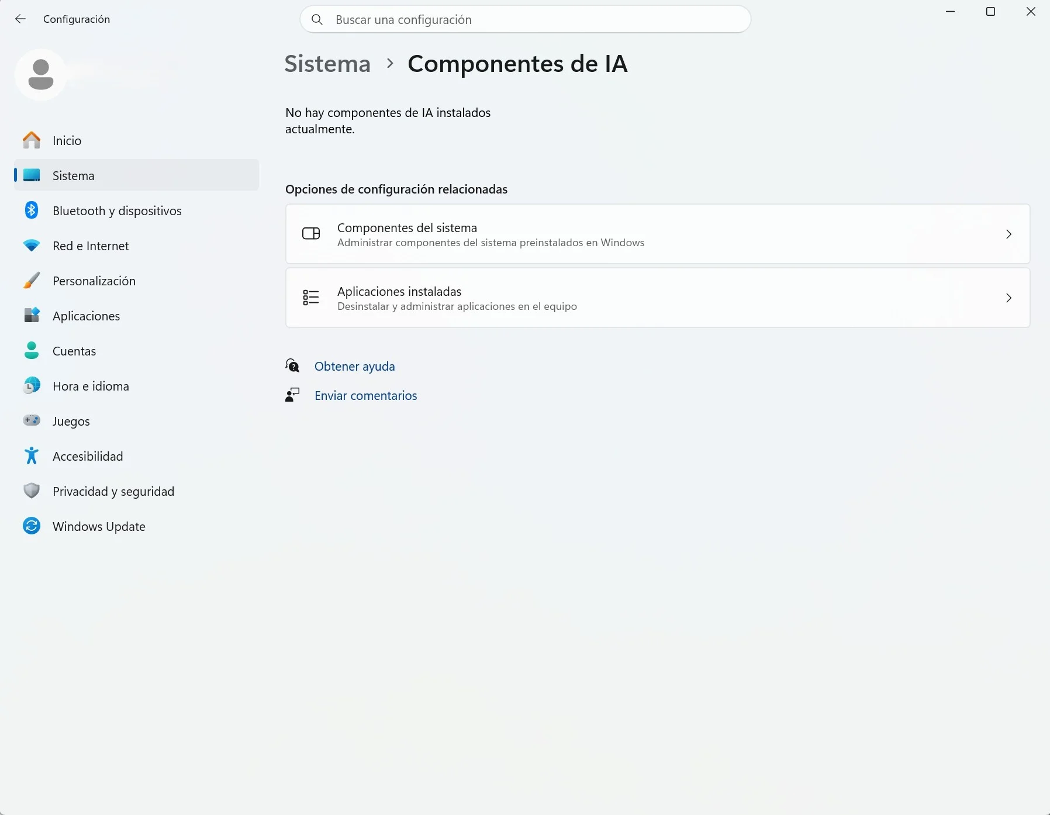
Task: Select the Bluetooth y dispositivos icon
Action: [32, 210]
